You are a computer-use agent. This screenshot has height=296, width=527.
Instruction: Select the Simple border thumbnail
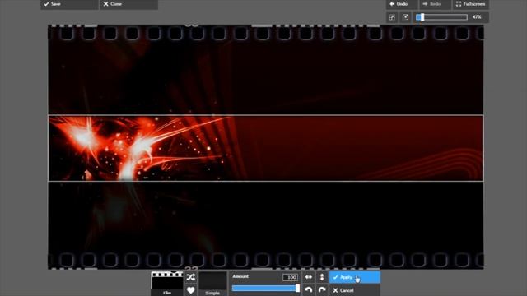tap(212, 283)
